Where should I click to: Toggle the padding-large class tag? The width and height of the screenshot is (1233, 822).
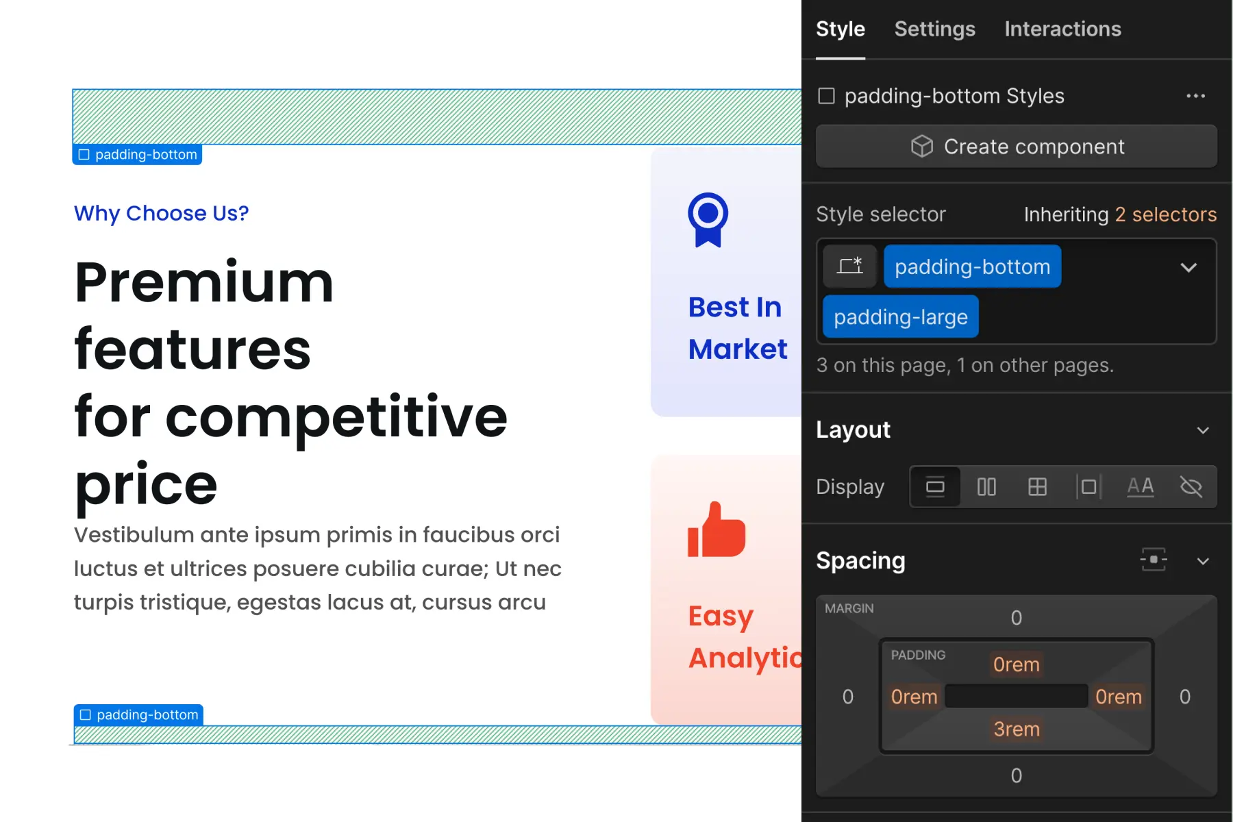[900, 316]
